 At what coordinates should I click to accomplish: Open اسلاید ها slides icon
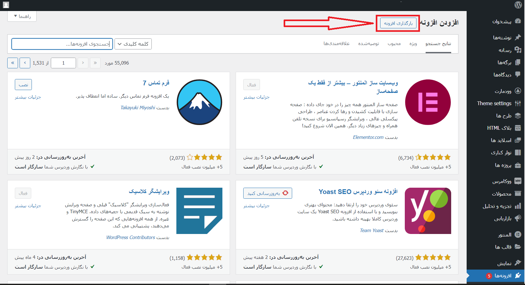(x=518, y=140)
